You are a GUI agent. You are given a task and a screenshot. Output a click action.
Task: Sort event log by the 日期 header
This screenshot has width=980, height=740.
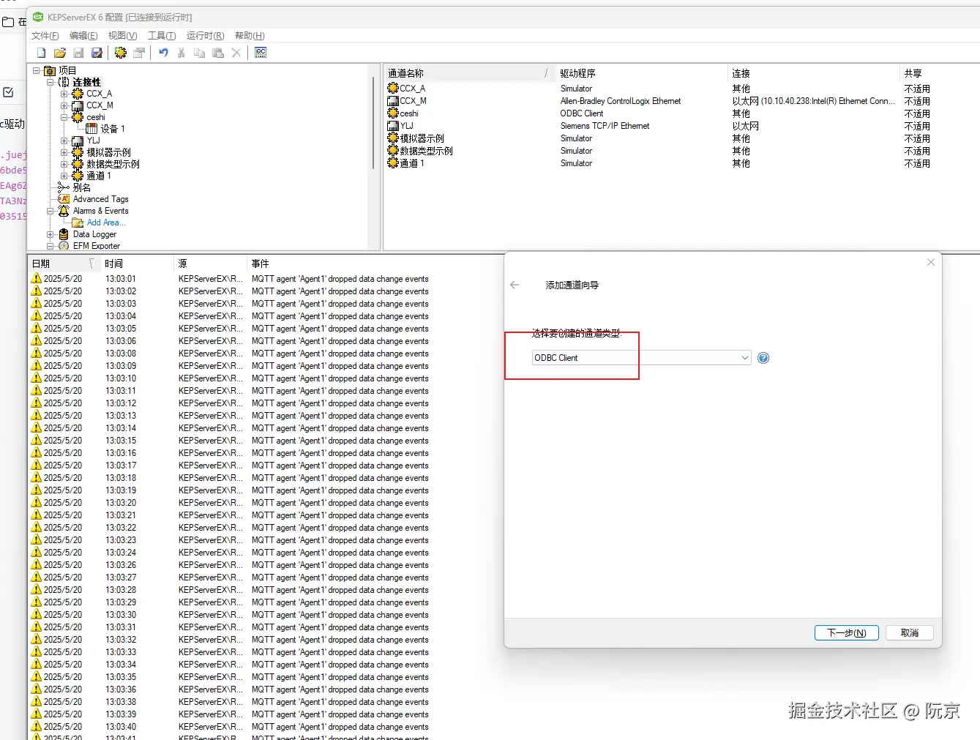coord(63,264)
